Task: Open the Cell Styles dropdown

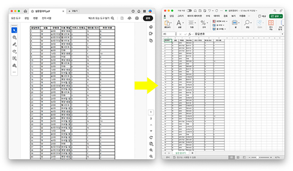Action: point(219,29)
